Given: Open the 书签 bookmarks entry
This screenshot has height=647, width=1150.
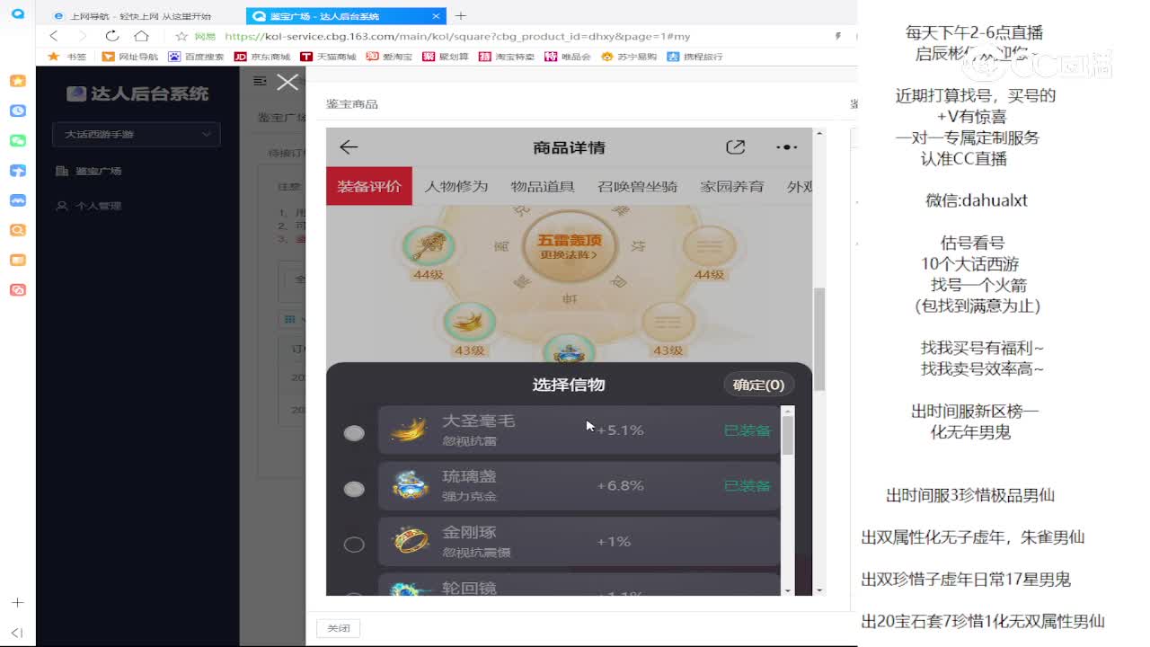Looking at the screenshot, I should pos(67,56).
